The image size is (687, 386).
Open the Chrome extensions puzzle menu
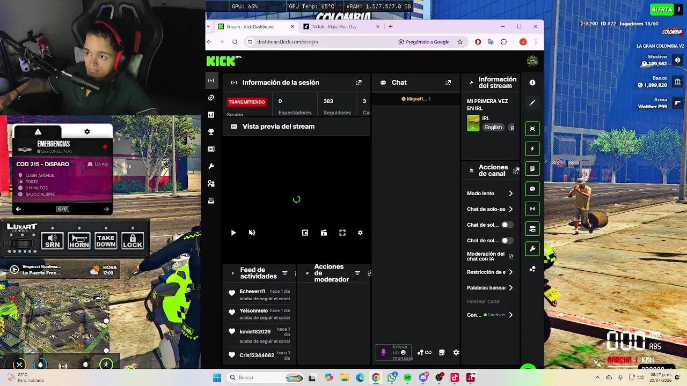pos(504,42)
